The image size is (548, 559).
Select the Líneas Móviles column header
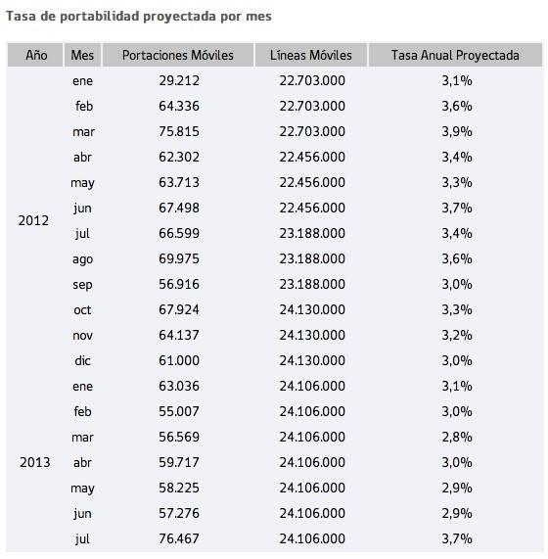coord(311,55)
